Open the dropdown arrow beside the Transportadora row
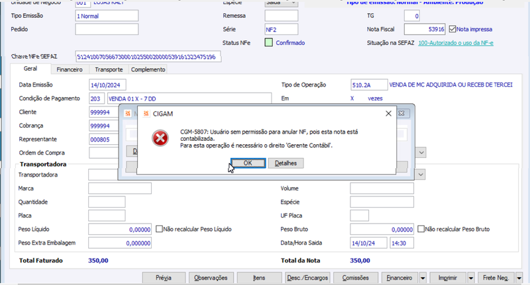The height and width of the screenshot is (285, 530). point(421,175)
